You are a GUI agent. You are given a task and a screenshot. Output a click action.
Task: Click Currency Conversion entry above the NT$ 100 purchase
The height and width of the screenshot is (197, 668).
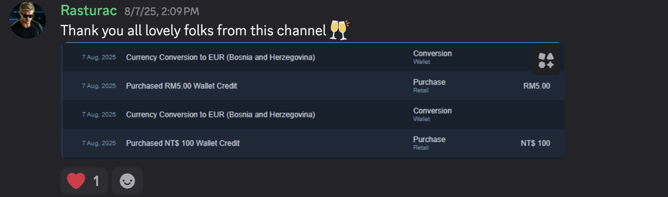[x=220, y=115]
